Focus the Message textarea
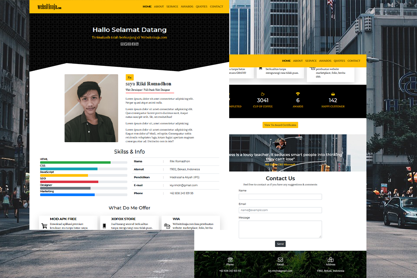Viewport: 417px width, 278px height. click(280, 230)
